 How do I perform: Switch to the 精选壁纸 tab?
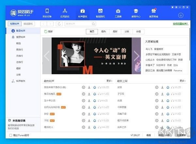coord(28,24)
